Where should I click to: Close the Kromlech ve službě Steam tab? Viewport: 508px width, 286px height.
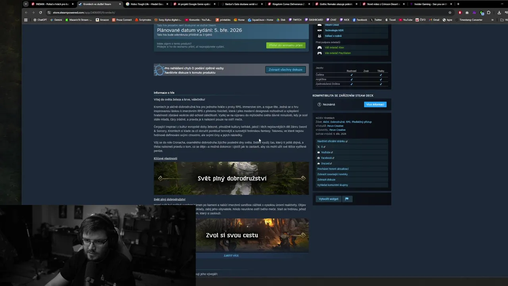point(120,4)
